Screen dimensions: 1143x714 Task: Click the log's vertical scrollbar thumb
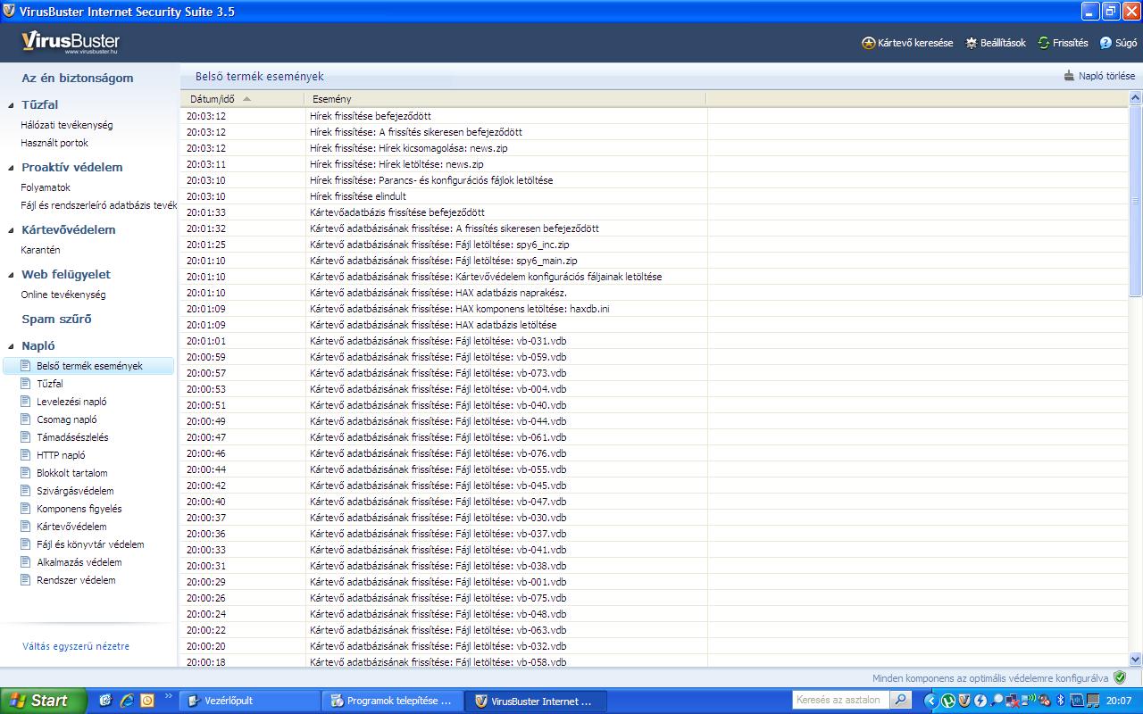(x=1136, y=202)
